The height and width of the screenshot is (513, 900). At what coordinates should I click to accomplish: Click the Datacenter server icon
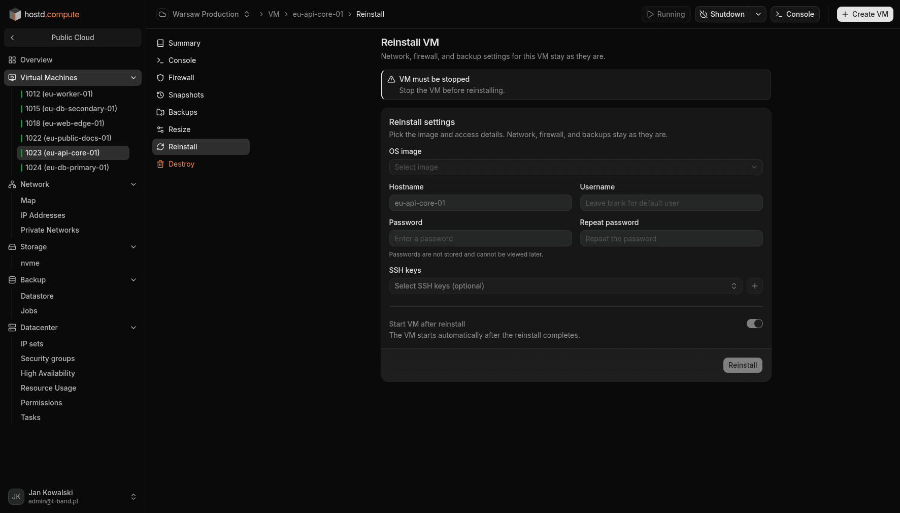(12, 328)
